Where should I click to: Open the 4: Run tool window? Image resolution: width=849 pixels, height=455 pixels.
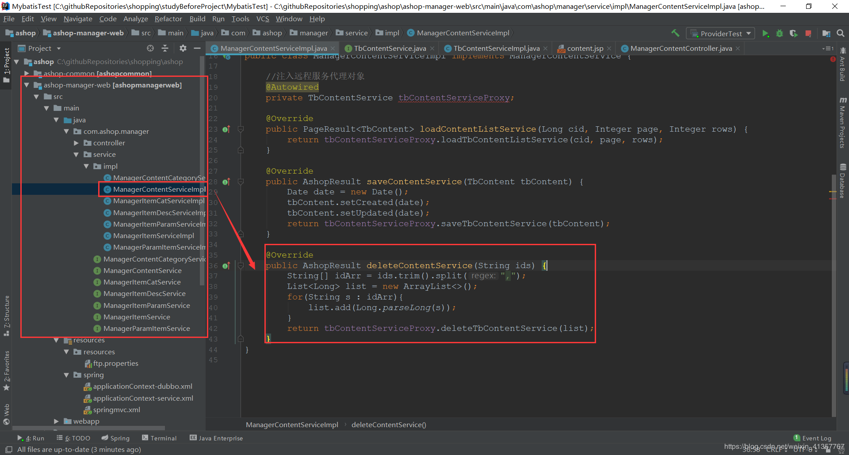coord(31,438)
